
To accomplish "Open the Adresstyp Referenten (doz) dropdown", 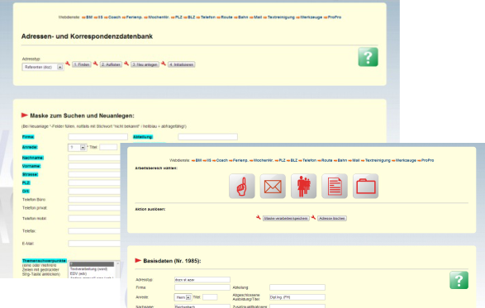I will point(43,67).
